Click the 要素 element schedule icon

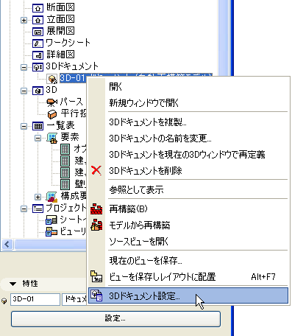52,138
